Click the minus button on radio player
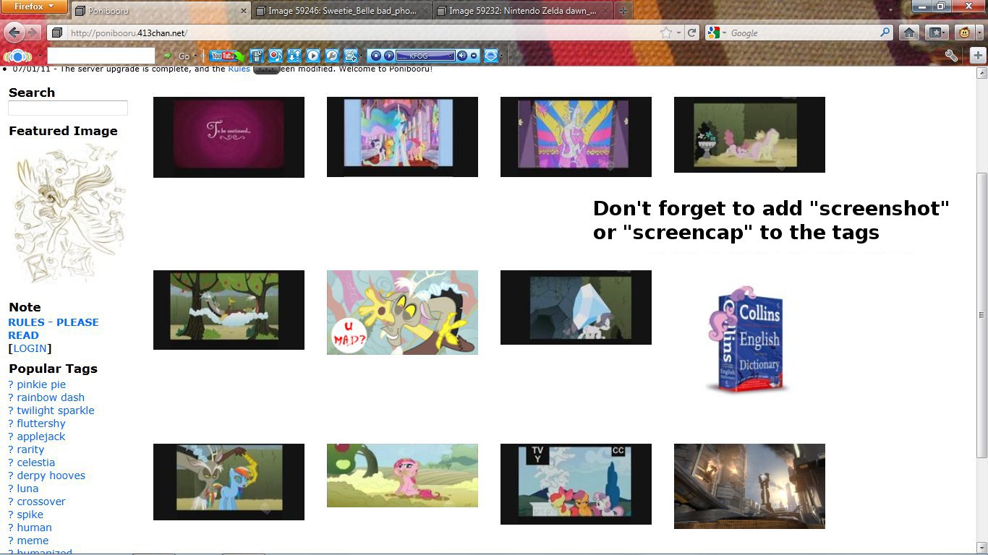 474,56
